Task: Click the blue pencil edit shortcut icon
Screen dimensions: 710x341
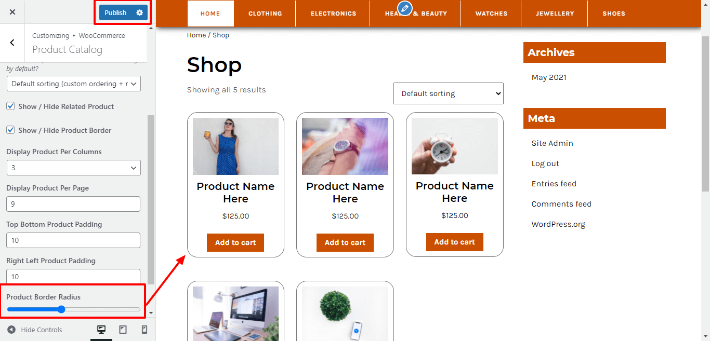Action: pyautogui.click(x=404, y=8)
